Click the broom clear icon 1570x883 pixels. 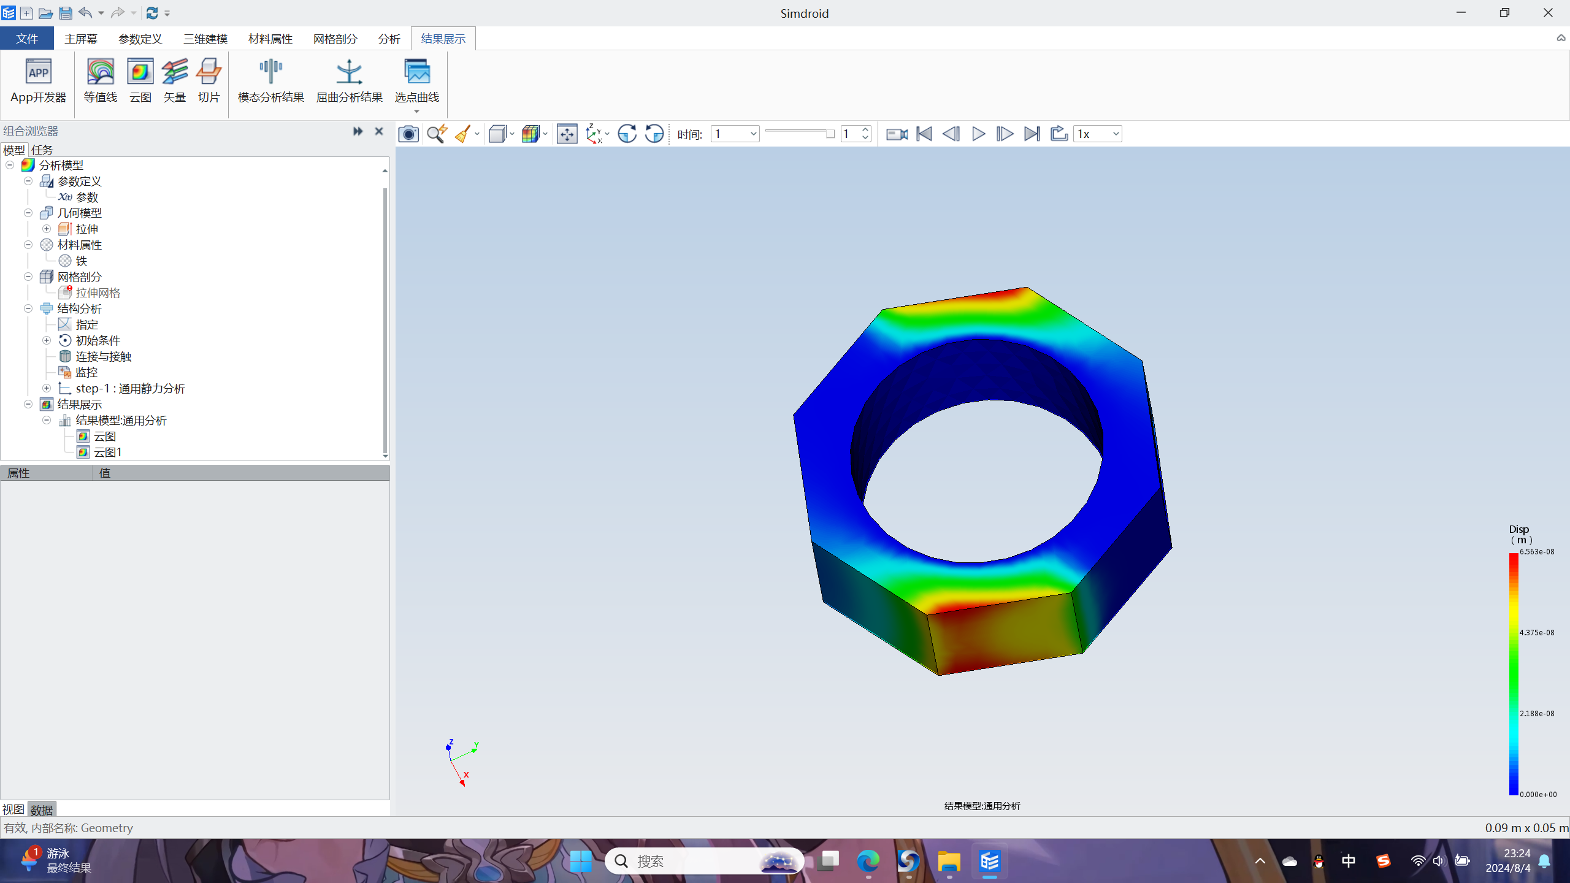[463, 134]
